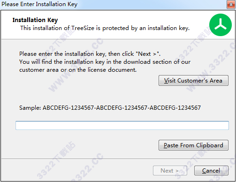Open the Visit Customer's Area link button
The width and height of the screenshot is (236, 182).
193,81
